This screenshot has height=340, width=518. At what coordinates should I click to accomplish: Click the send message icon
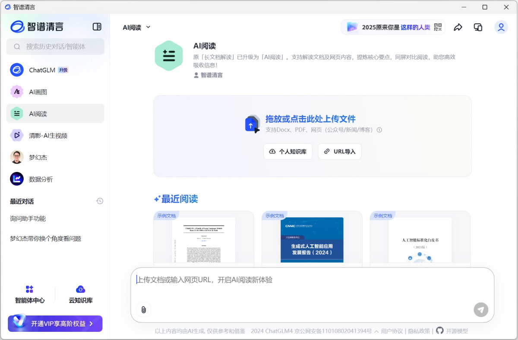[x=481, y=309]
